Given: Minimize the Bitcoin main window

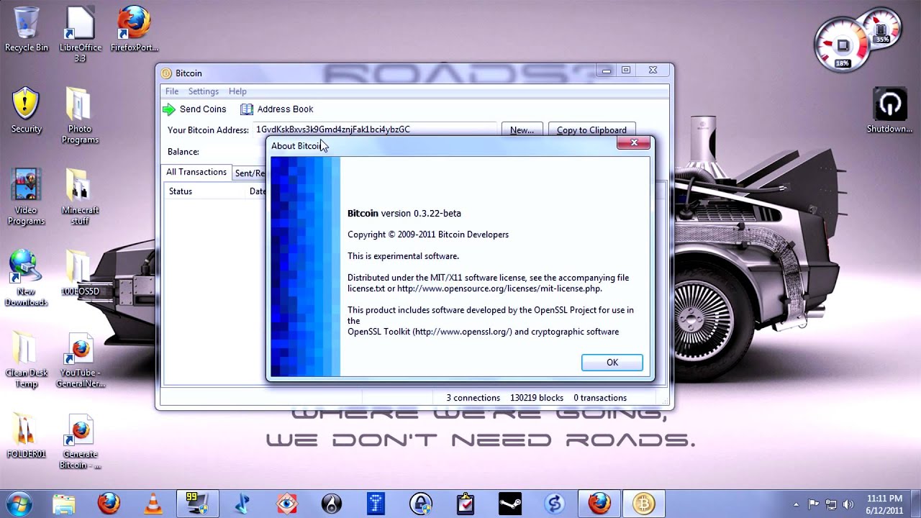Looking at the screenshot, I should click(607, 70).
